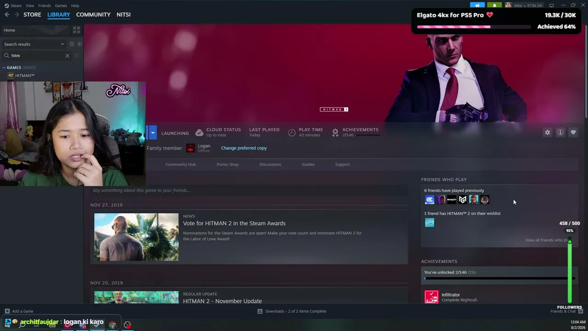The height and width of the screenshot is (331, 588).
Task: Open game settings gear icon
Action: click(x=548, y=132)
